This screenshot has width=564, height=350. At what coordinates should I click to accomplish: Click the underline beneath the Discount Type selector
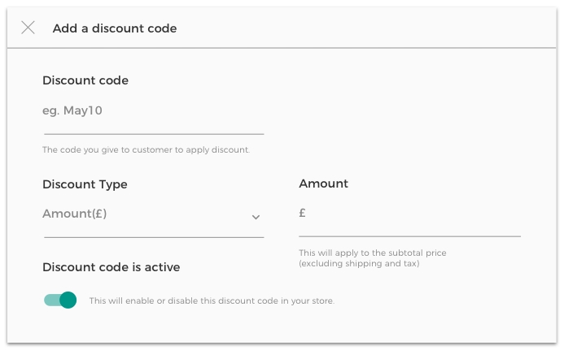click(x=153, y=237)
